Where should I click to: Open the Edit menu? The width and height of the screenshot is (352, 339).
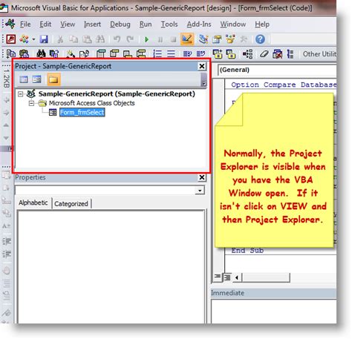pyautogui.click(x=45, y=24)
